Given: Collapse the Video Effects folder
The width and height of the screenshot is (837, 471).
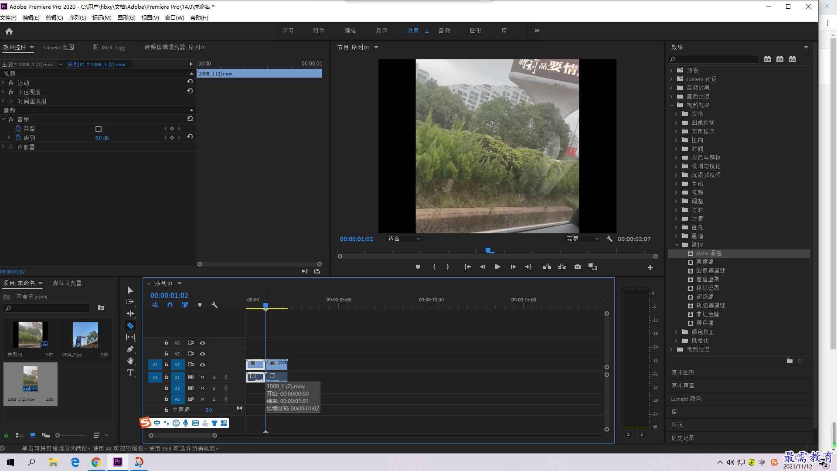Looking at the screenshot, I should 672,105.
